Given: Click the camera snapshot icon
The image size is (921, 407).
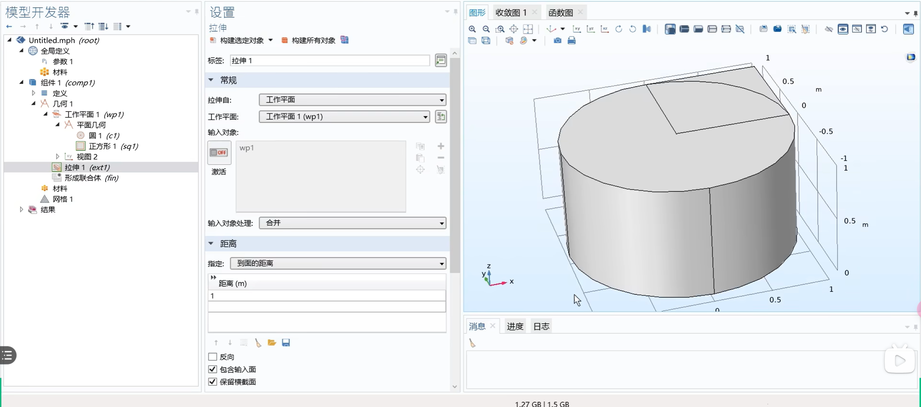Looking at the screenshot, I should (557, 41).
